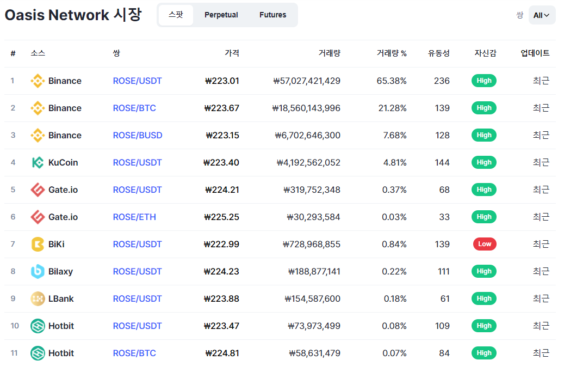Switch to the Futures tab
The width and height of the screenshot is (564, 366).
(x=272, y=15)
